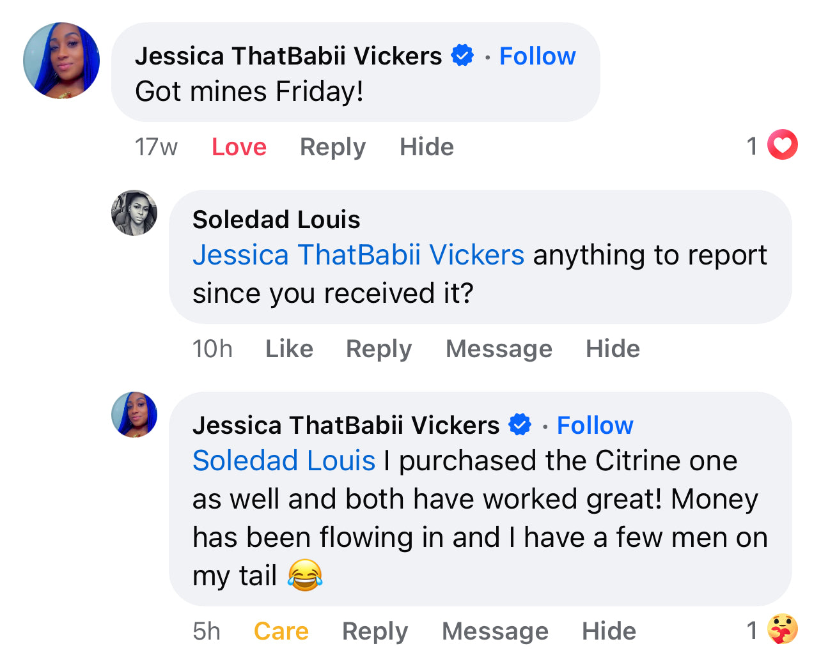This screenshot has width=821, height=653.
Task: Open the blue Soledad Louis mention link
Action: 284,461
